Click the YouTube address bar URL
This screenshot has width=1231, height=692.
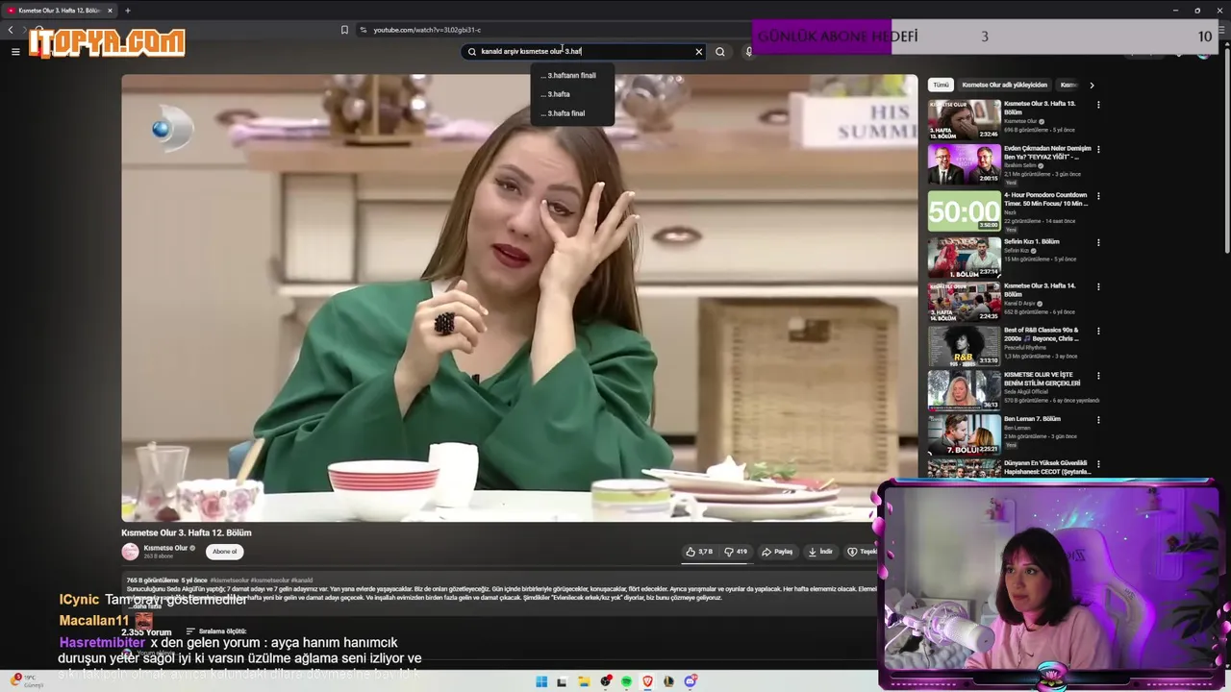point(427,30)
